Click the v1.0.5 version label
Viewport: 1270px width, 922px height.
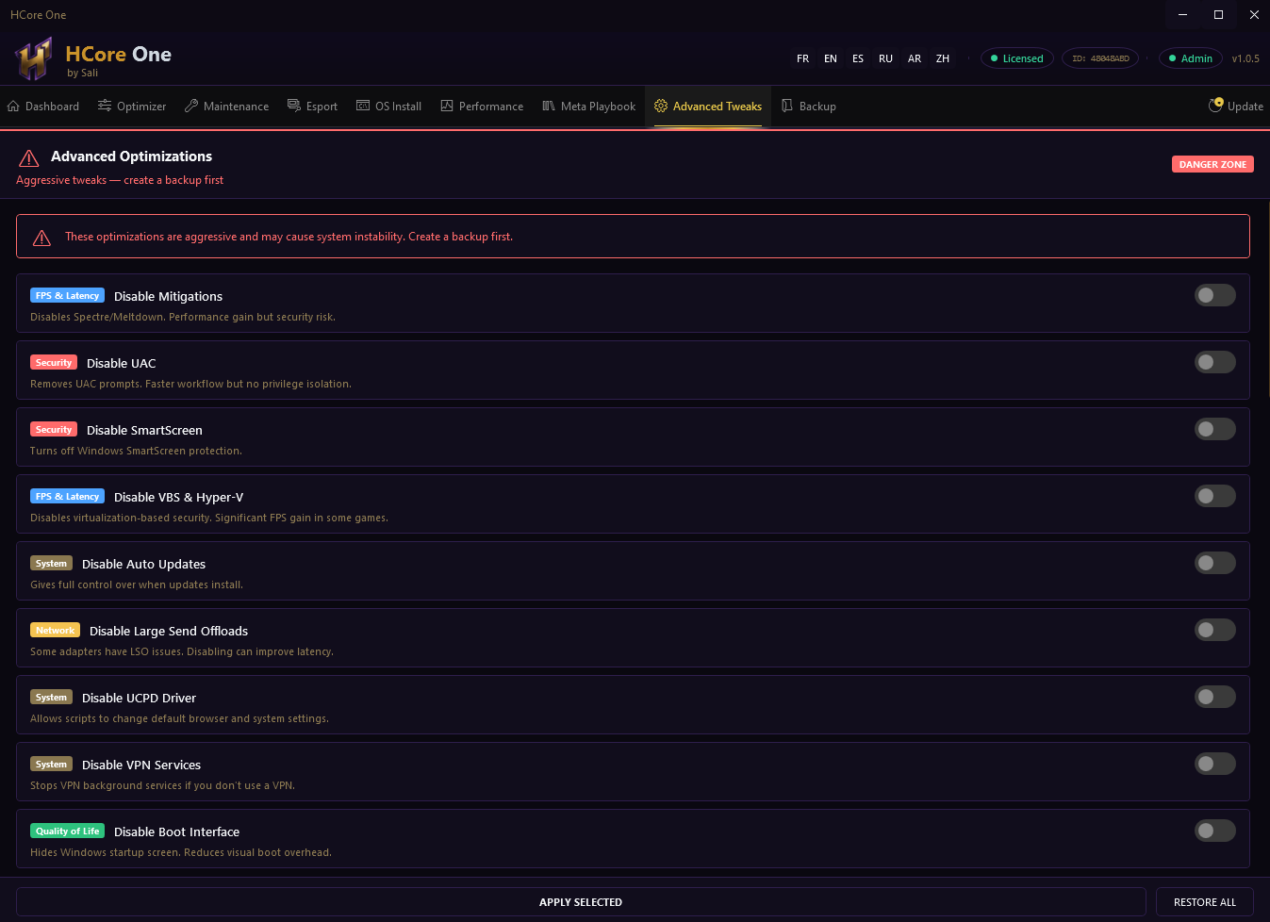(1245, 58)
